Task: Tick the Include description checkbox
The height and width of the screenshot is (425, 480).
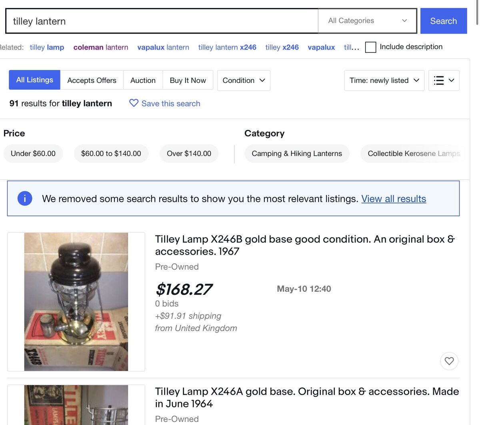Action: (371, 47)
